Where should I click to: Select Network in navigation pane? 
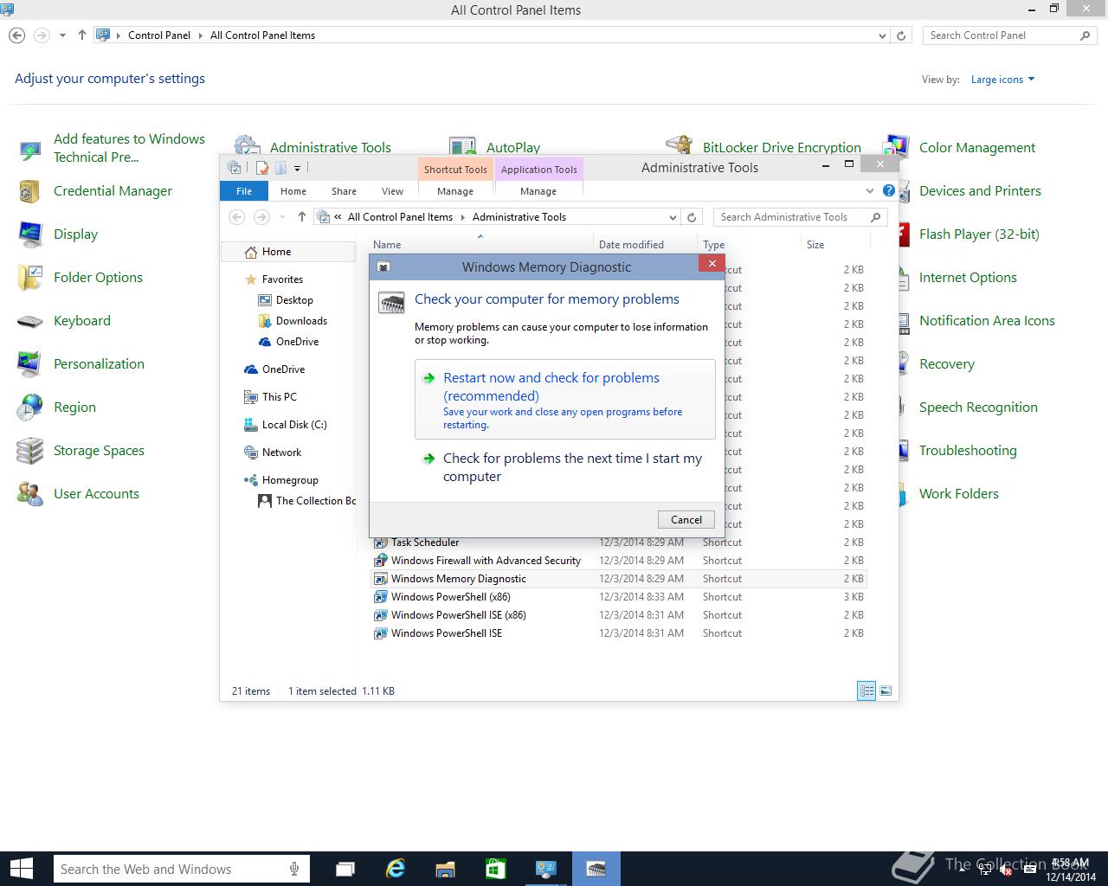coord(281,453)
